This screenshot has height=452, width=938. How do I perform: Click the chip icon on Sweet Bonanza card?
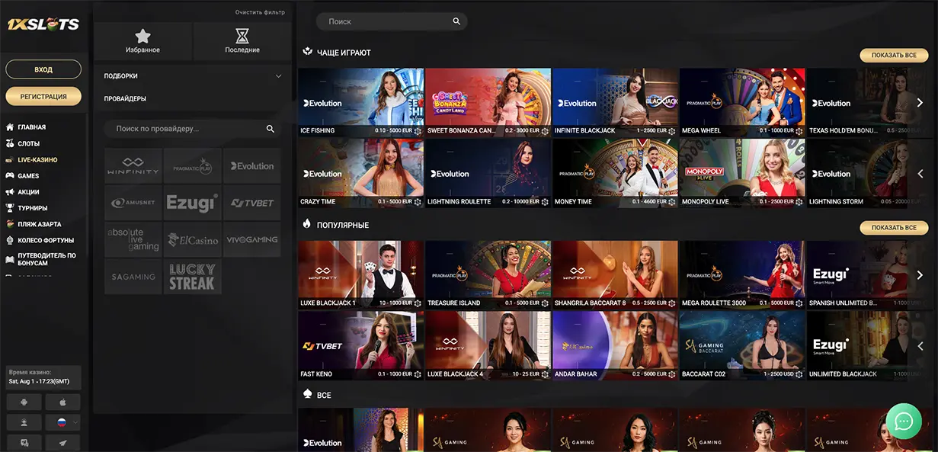click(545, 131)
